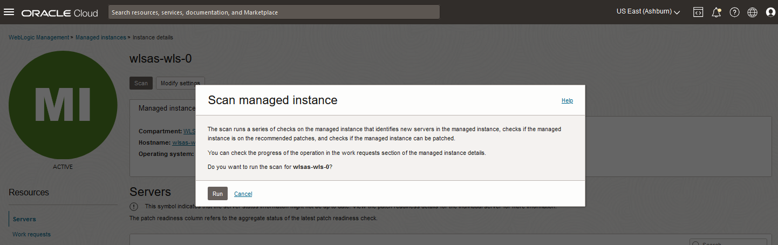Switch to Work requests in Resources

pos(31,234)
